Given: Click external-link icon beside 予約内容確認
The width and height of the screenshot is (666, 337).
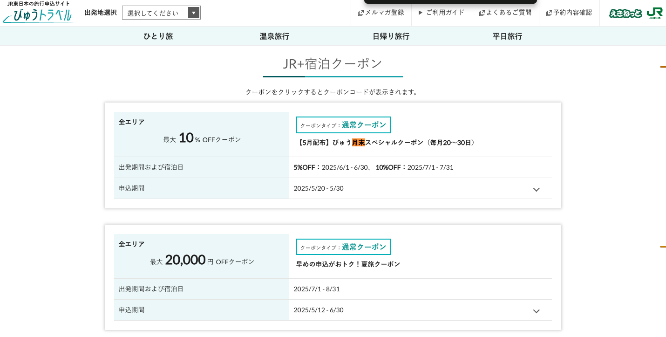Looking at the screenshot, I should tap(549, 13).
